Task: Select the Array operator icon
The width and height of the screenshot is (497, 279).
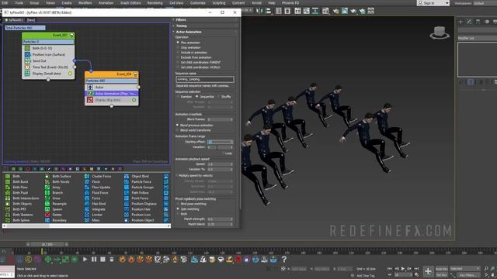Action: [x=47, y=188]
